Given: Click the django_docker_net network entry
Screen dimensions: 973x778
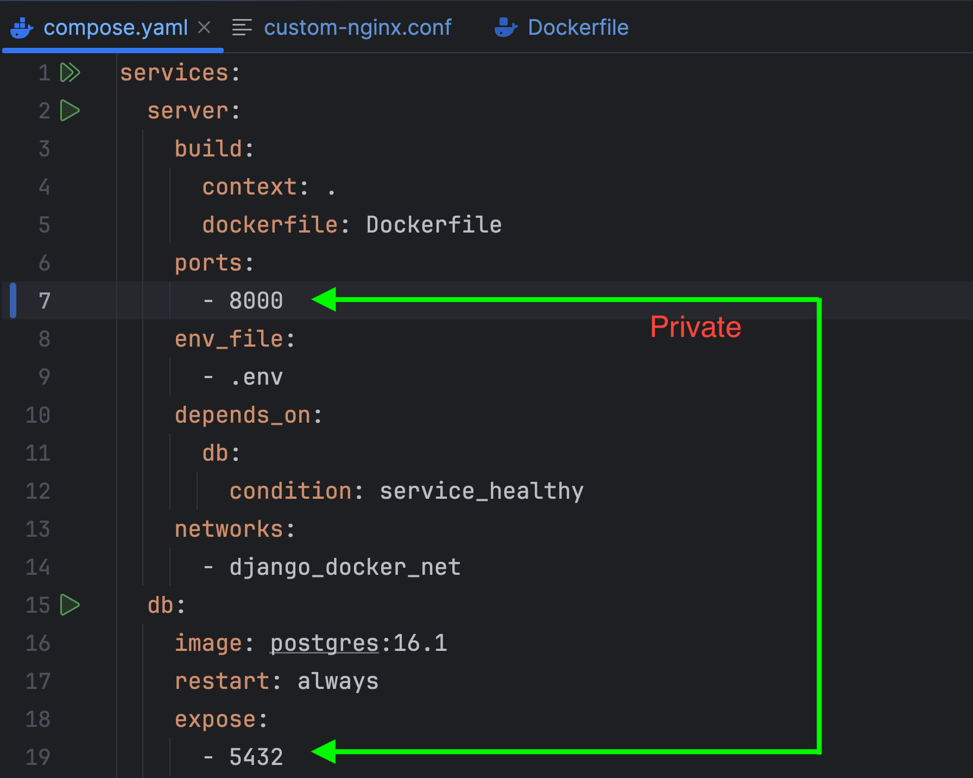Looking at the screenshot, I should [x=345, y=567].
